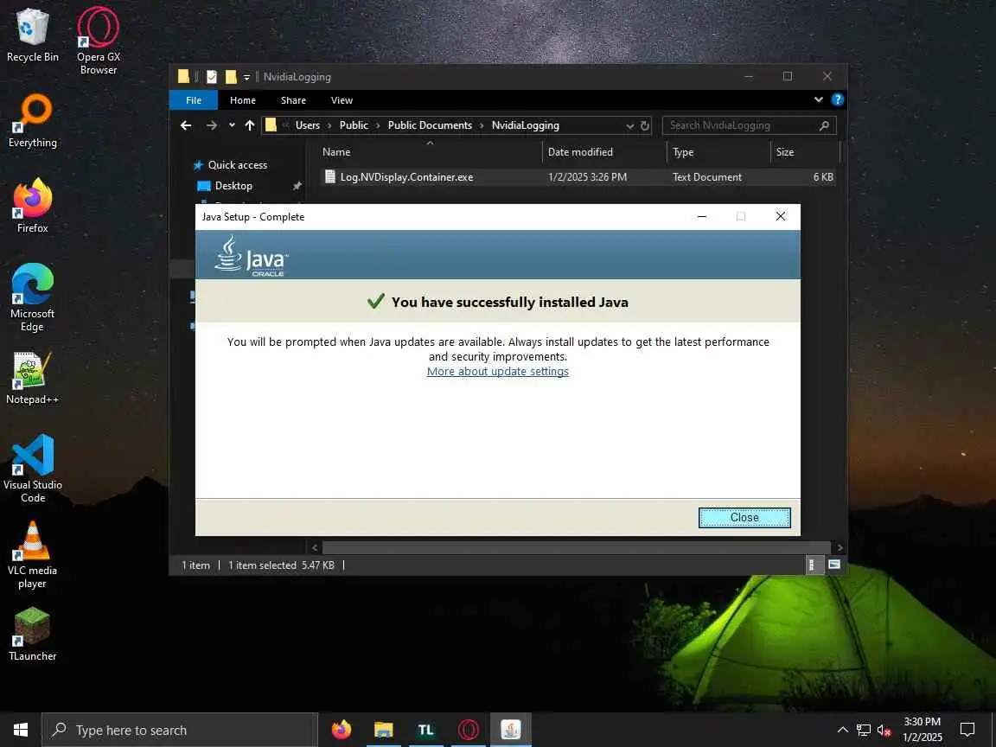Sort files by Type column
This screenshot has width=996, height=747.
pos(718,152)
